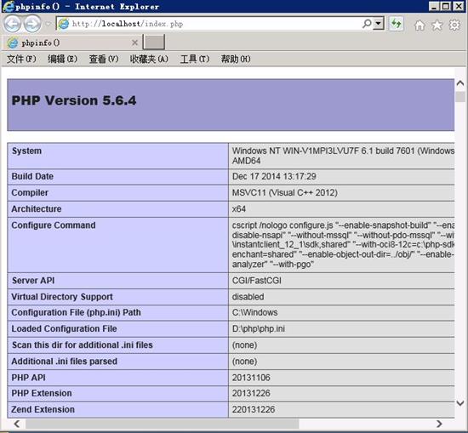Click the Architecture value x64
The height and width of the screenshot is (433, 468).
[x=239, y=209]
